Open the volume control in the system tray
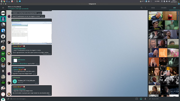This screenshot has height=101, width=180. 169,1
